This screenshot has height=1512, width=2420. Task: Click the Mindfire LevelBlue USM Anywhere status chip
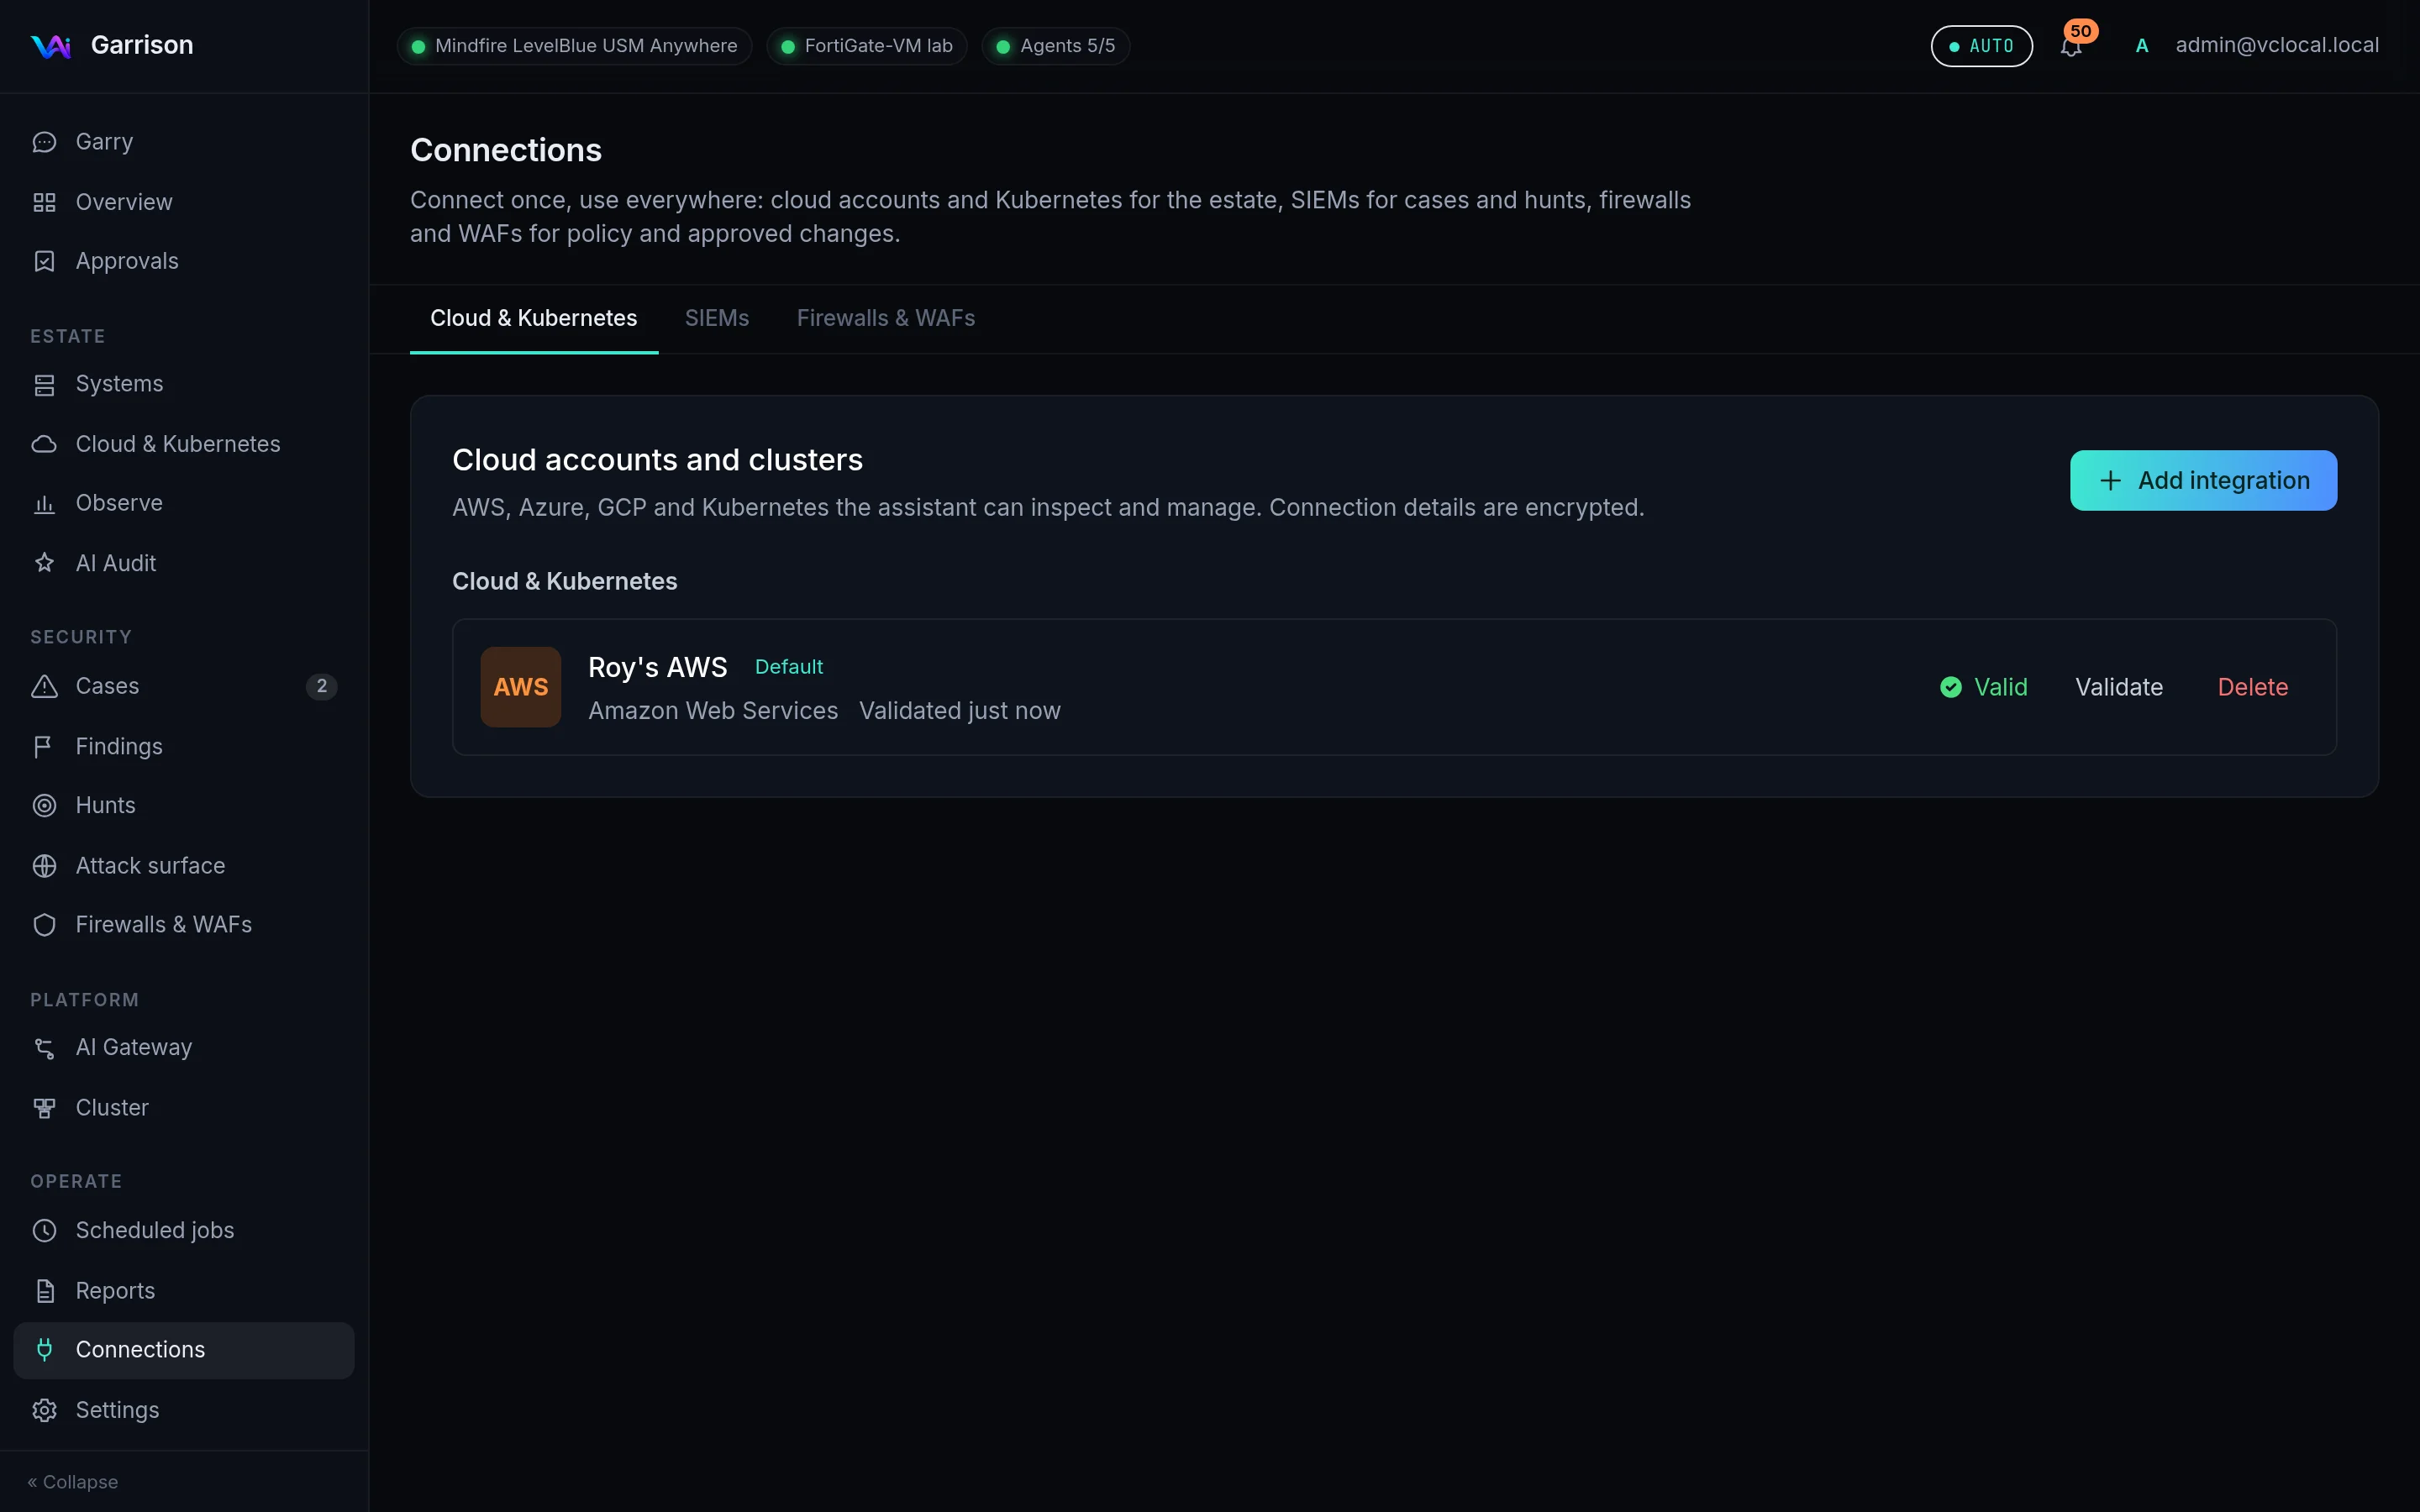coord(574,46)
